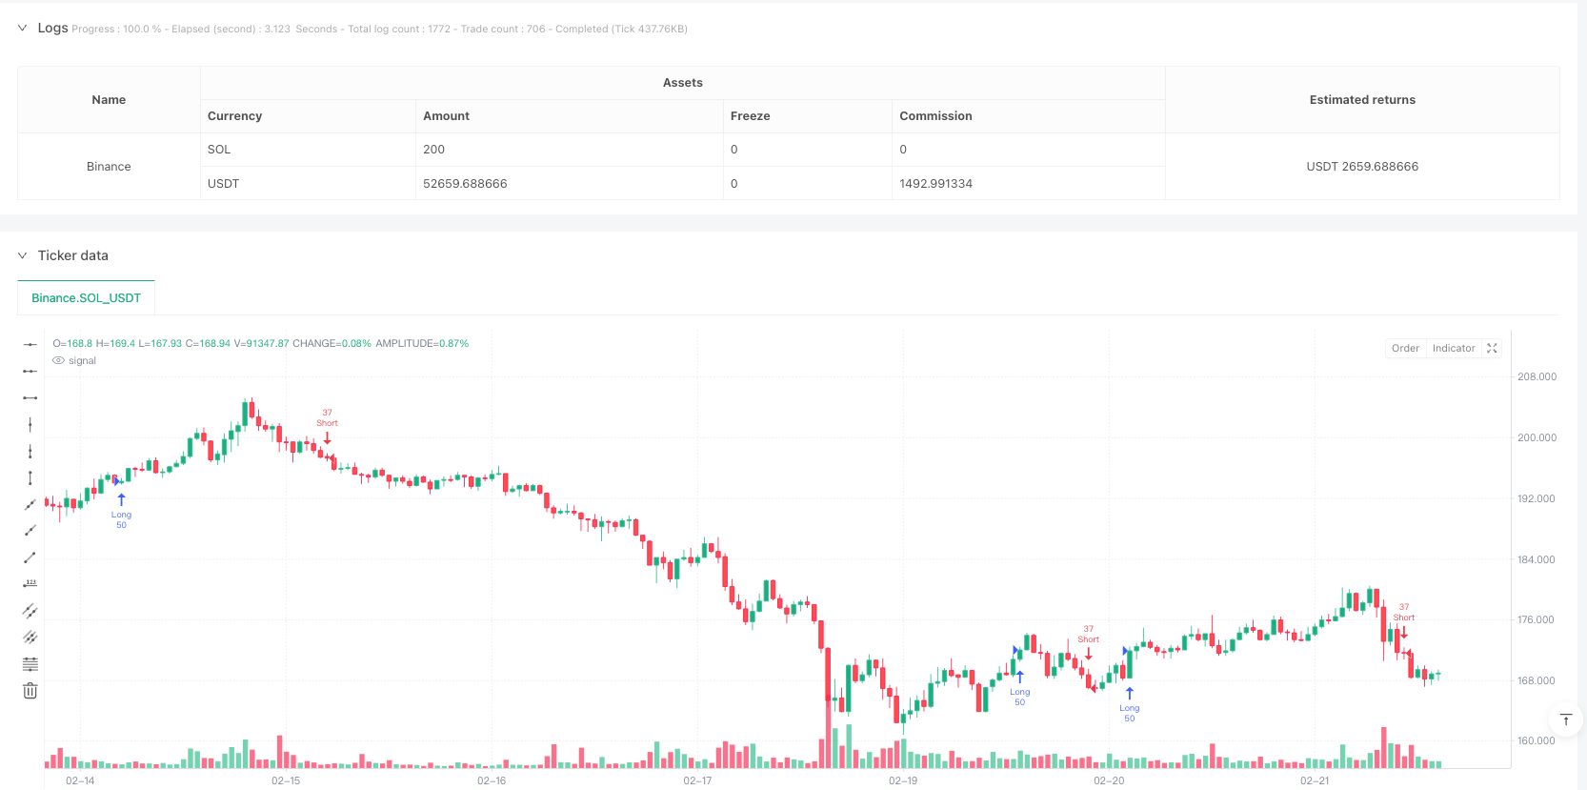Click the Estimated returns column header
This screenshot has height=790, width=1587.
point(1362,99)
